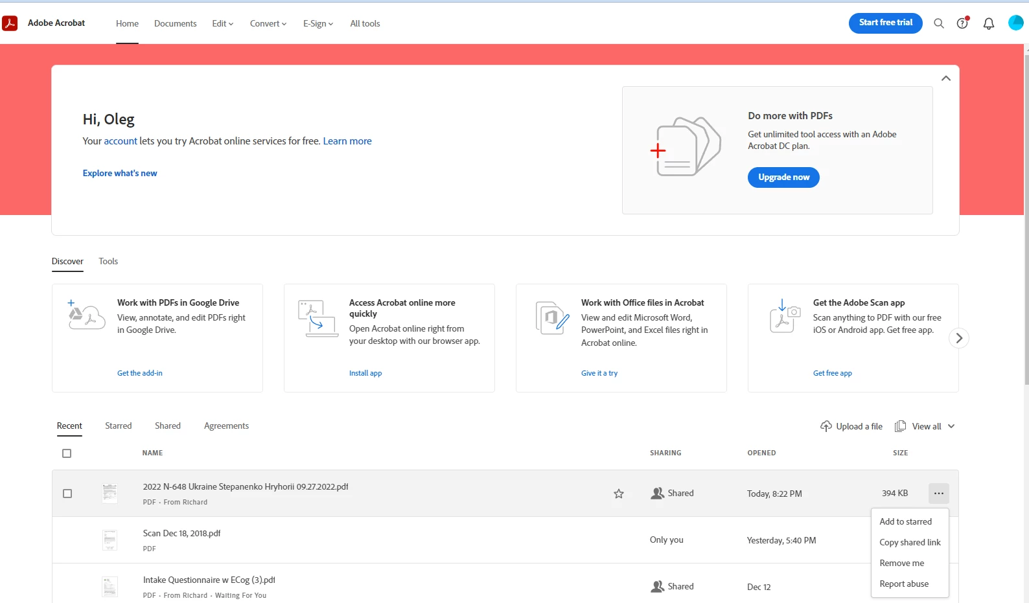Open the help question mark icon
Image resolution: width=1029 pixels, height=603 pixels.
tap(963, 23)
